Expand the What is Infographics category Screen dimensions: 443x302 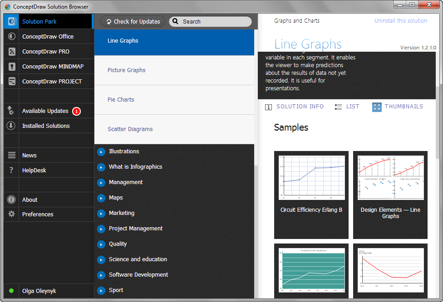pyautogui.click(x=101, y=167)
